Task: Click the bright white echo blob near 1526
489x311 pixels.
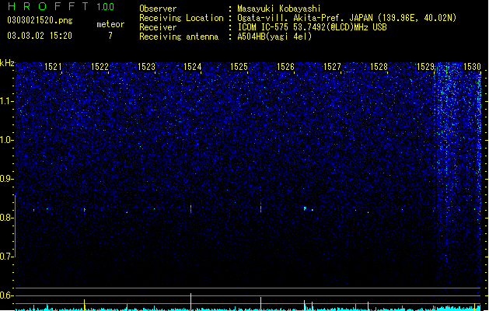Action: 305,208
